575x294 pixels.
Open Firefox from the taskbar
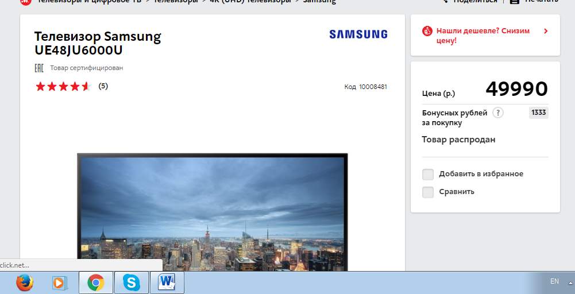pos(24,282)
